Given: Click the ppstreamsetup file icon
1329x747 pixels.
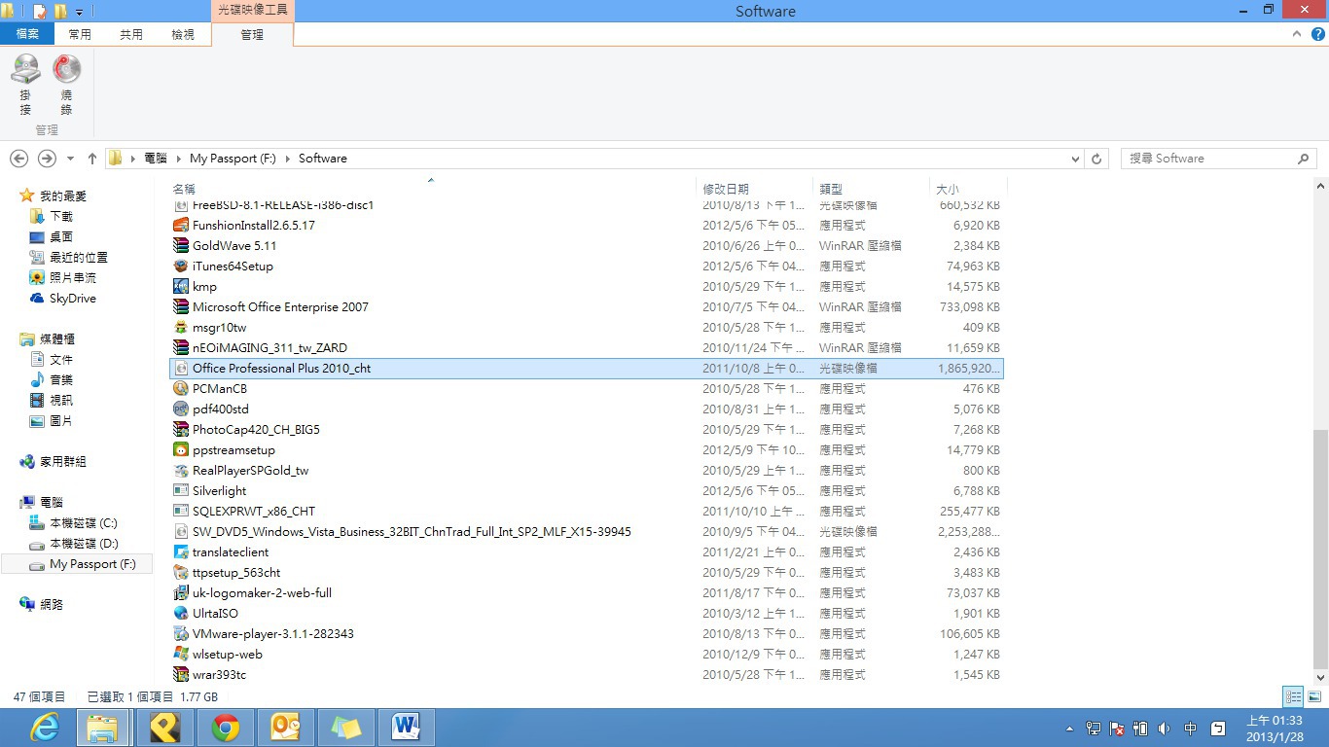Looking at the screenshot, I should (181, 450).
